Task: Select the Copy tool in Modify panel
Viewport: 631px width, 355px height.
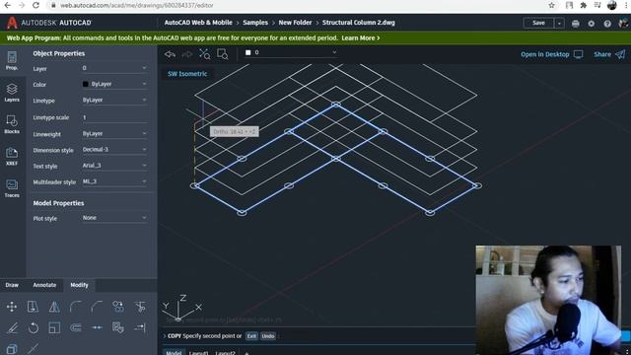Action: tap(33, 307)
